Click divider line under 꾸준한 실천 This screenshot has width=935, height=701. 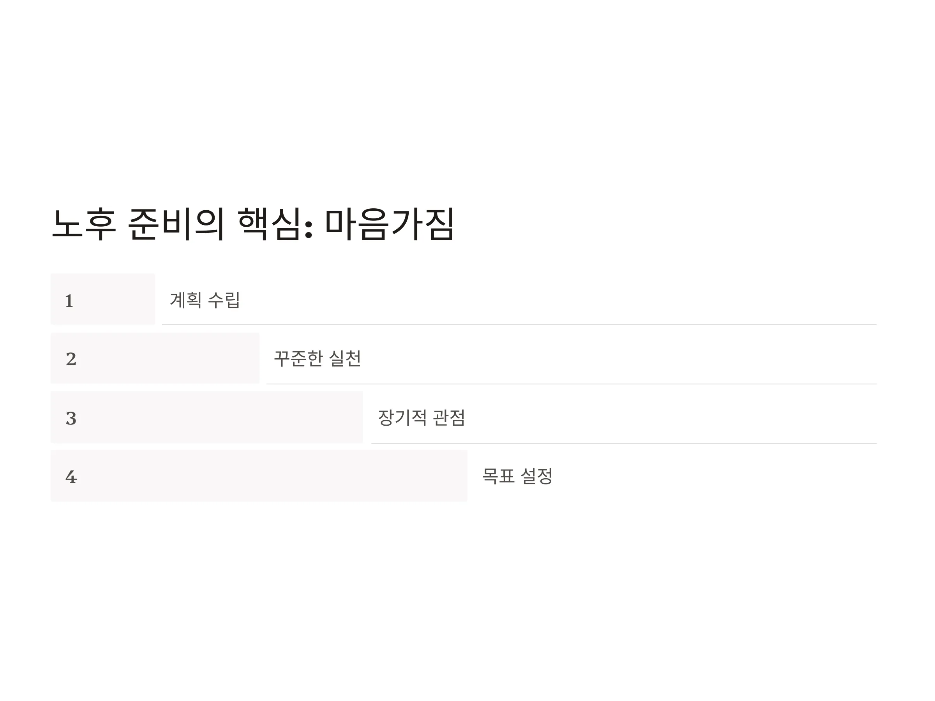click(572, 384)
